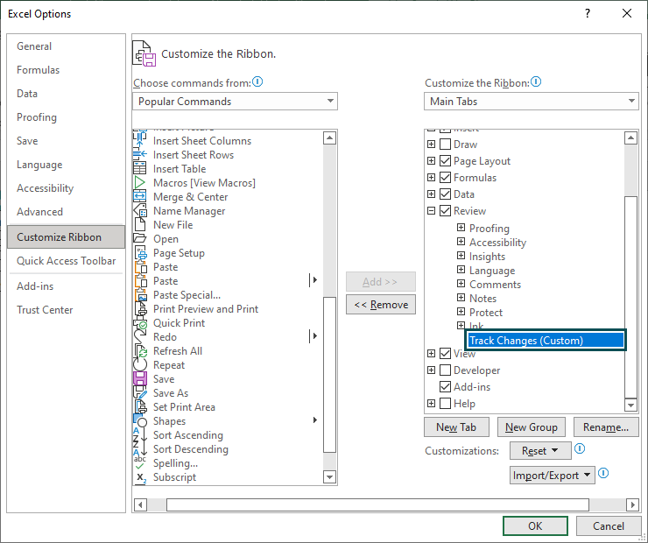
Task: Uncheck the Review tab checkbox
Action: coord(445,211)
